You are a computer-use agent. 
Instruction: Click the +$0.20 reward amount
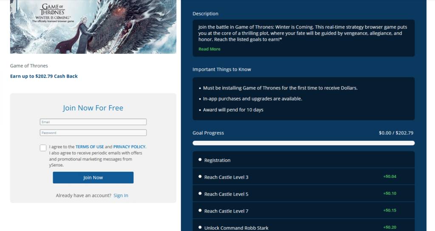390,227
